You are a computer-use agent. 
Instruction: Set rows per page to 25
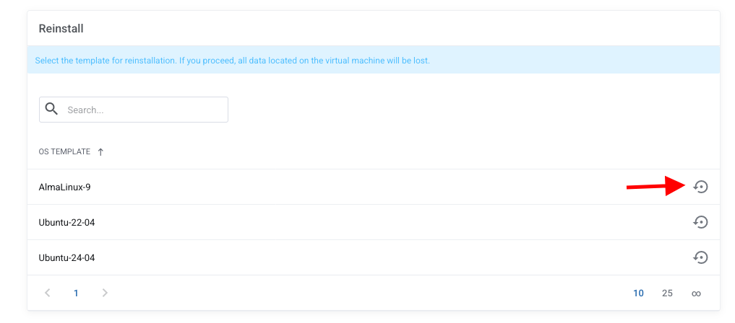(667, 293)
